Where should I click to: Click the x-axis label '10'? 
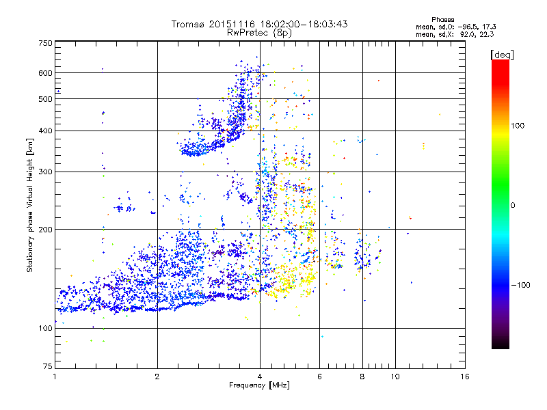395,377
